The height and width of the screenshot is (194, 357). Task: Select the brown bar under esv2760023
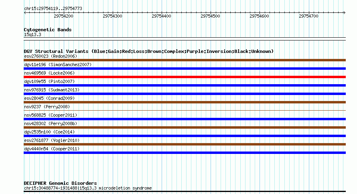click(185, 60)
